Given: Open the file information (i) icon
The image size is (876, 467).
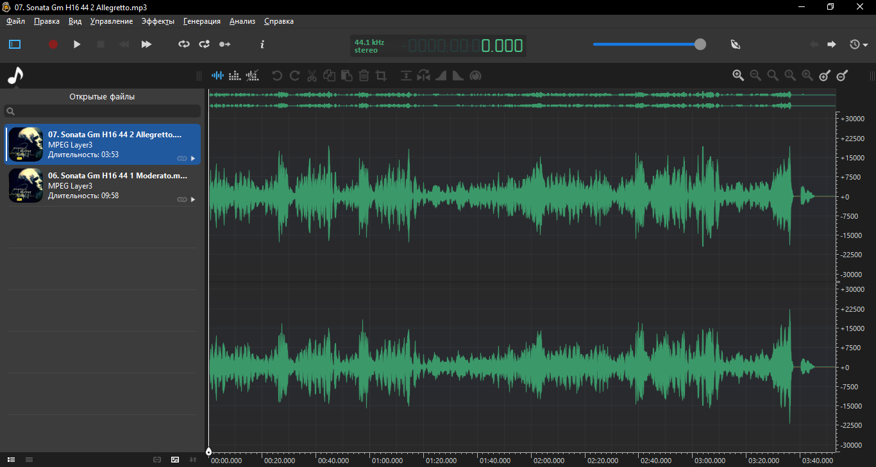Looking at the screenshot, I should pyautogui.click(x=262, y=44).
